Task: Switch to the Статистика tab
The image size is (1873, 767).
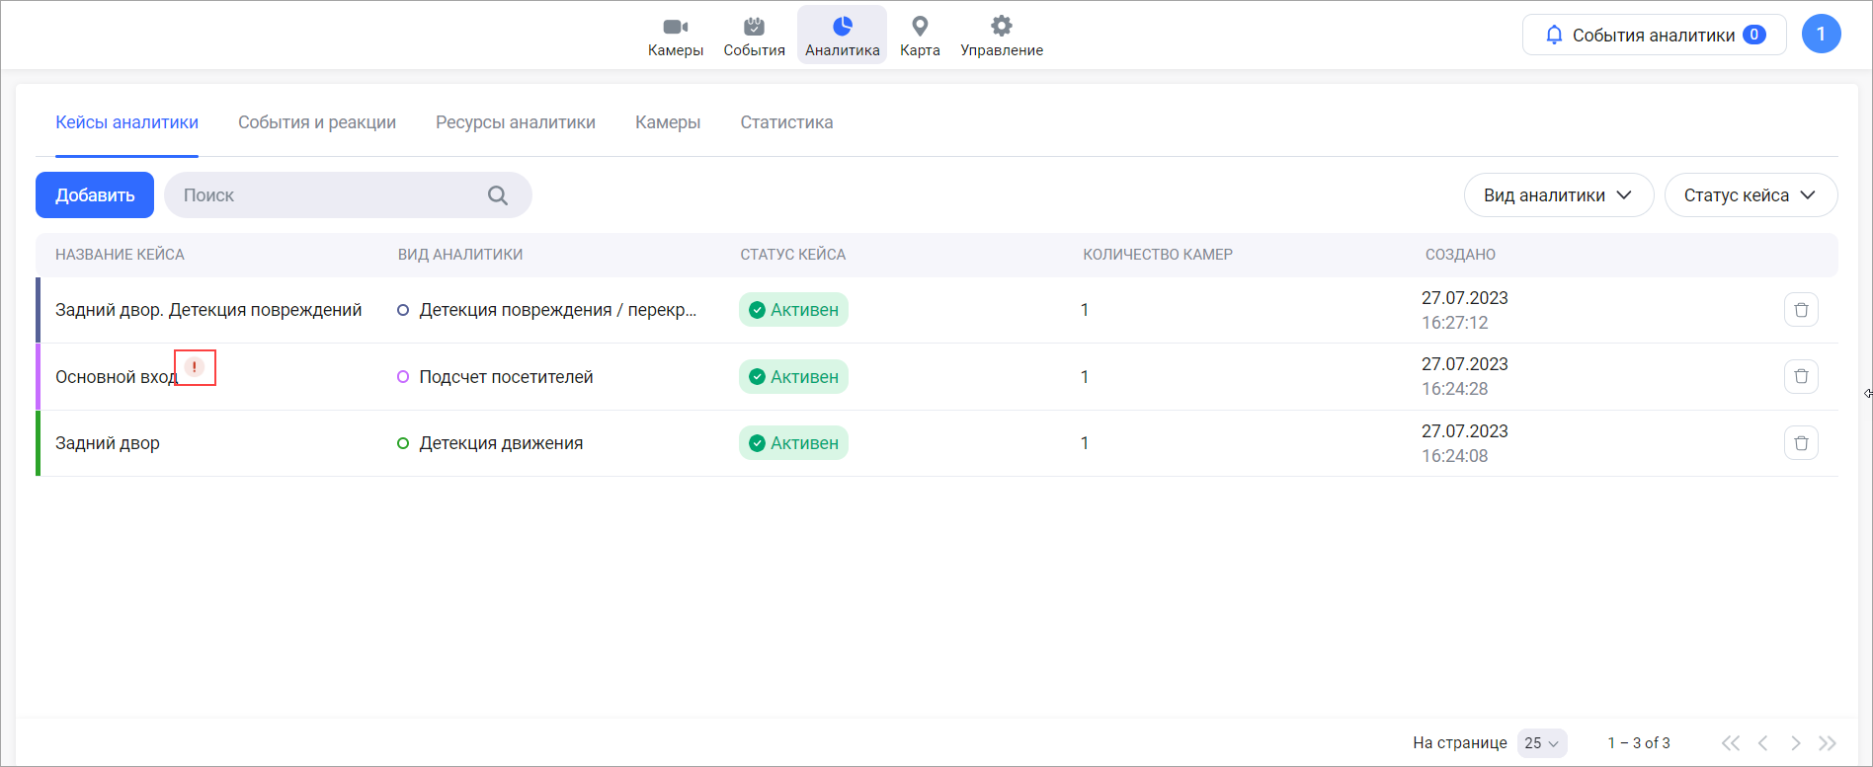Action: point(786,122)
